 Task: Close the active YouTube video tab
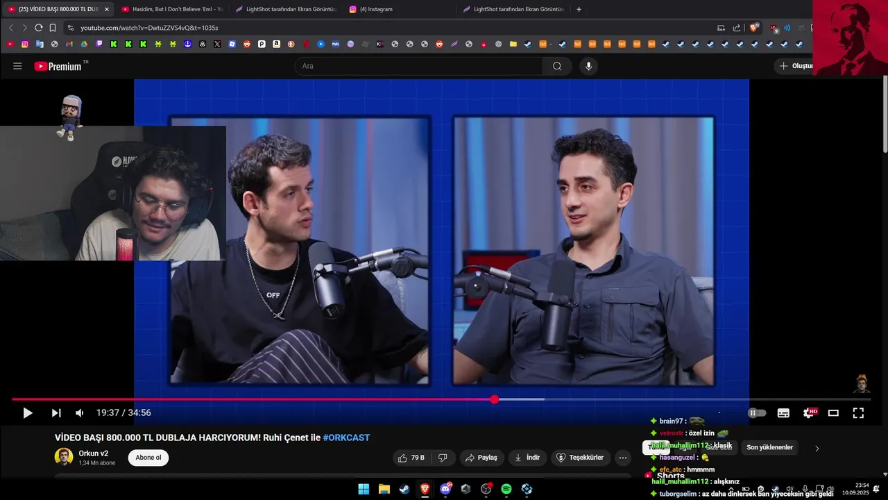coord(107,9)
